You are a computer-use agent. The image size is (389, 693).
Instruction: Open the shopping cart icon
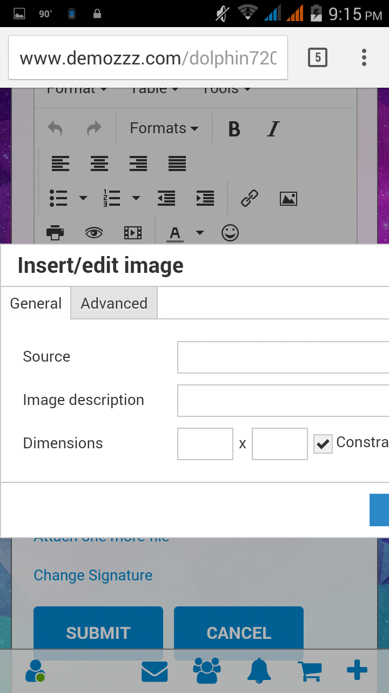tap(310, 671)
